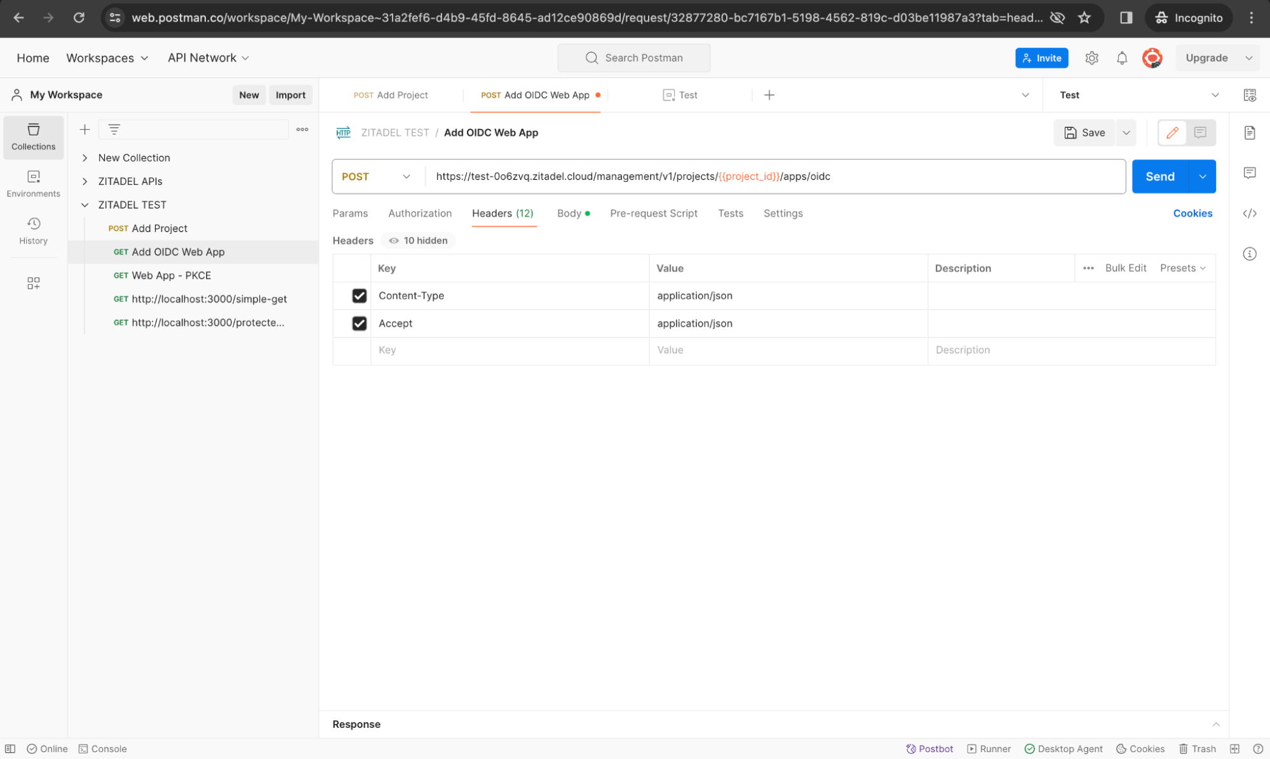Open the Cookies link
This screenshot has height=759, width=1270.
1192,214
